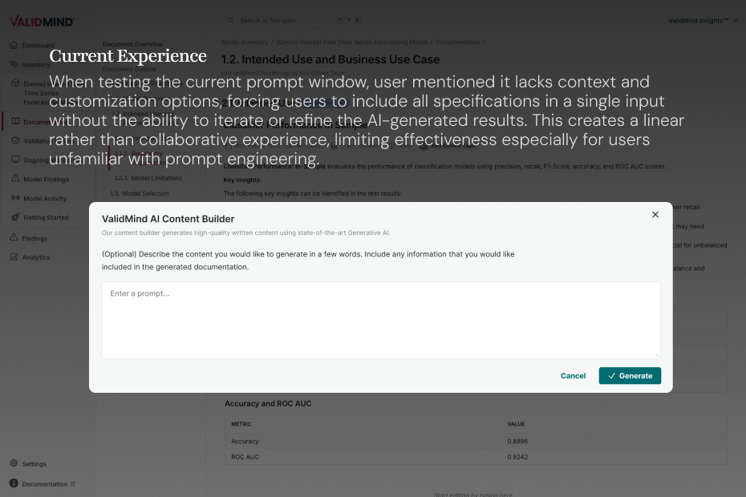Open Documentation breadcrumb link
746x497 pixels.
click(x=457, y=42)
